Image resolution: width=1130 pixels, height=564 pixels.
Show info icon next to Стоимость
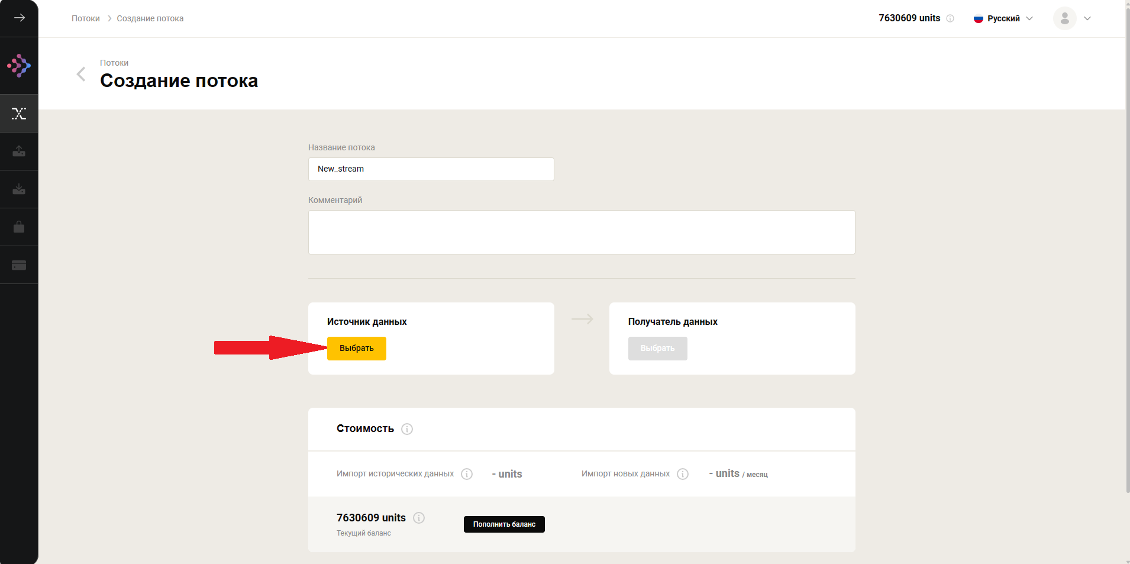click(407, 429)
